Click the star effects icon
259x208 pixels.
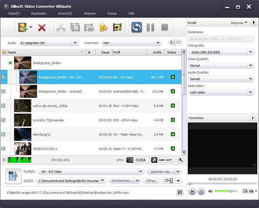click(x=103, y=28)
